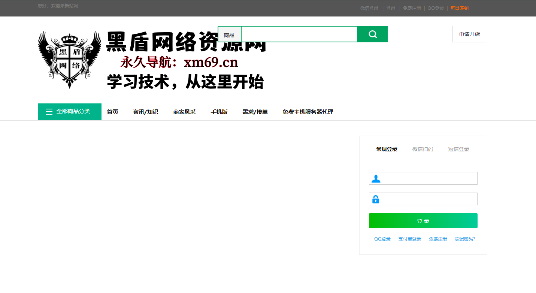The width and height of the screenshot is (536, 293).
Task: Click the person icon in the username field
Action: (376, 178)
